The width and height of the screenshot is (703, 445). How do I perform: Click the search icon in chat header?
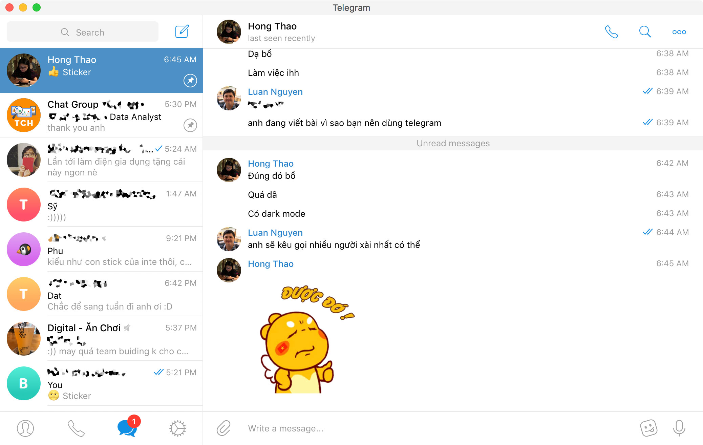pyautogui.click(x=645, y=32)
